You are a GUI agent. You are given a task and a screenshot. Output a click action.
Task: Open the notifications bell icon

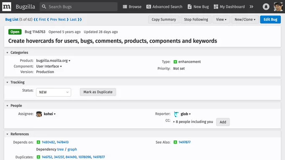tap(266, 7)
